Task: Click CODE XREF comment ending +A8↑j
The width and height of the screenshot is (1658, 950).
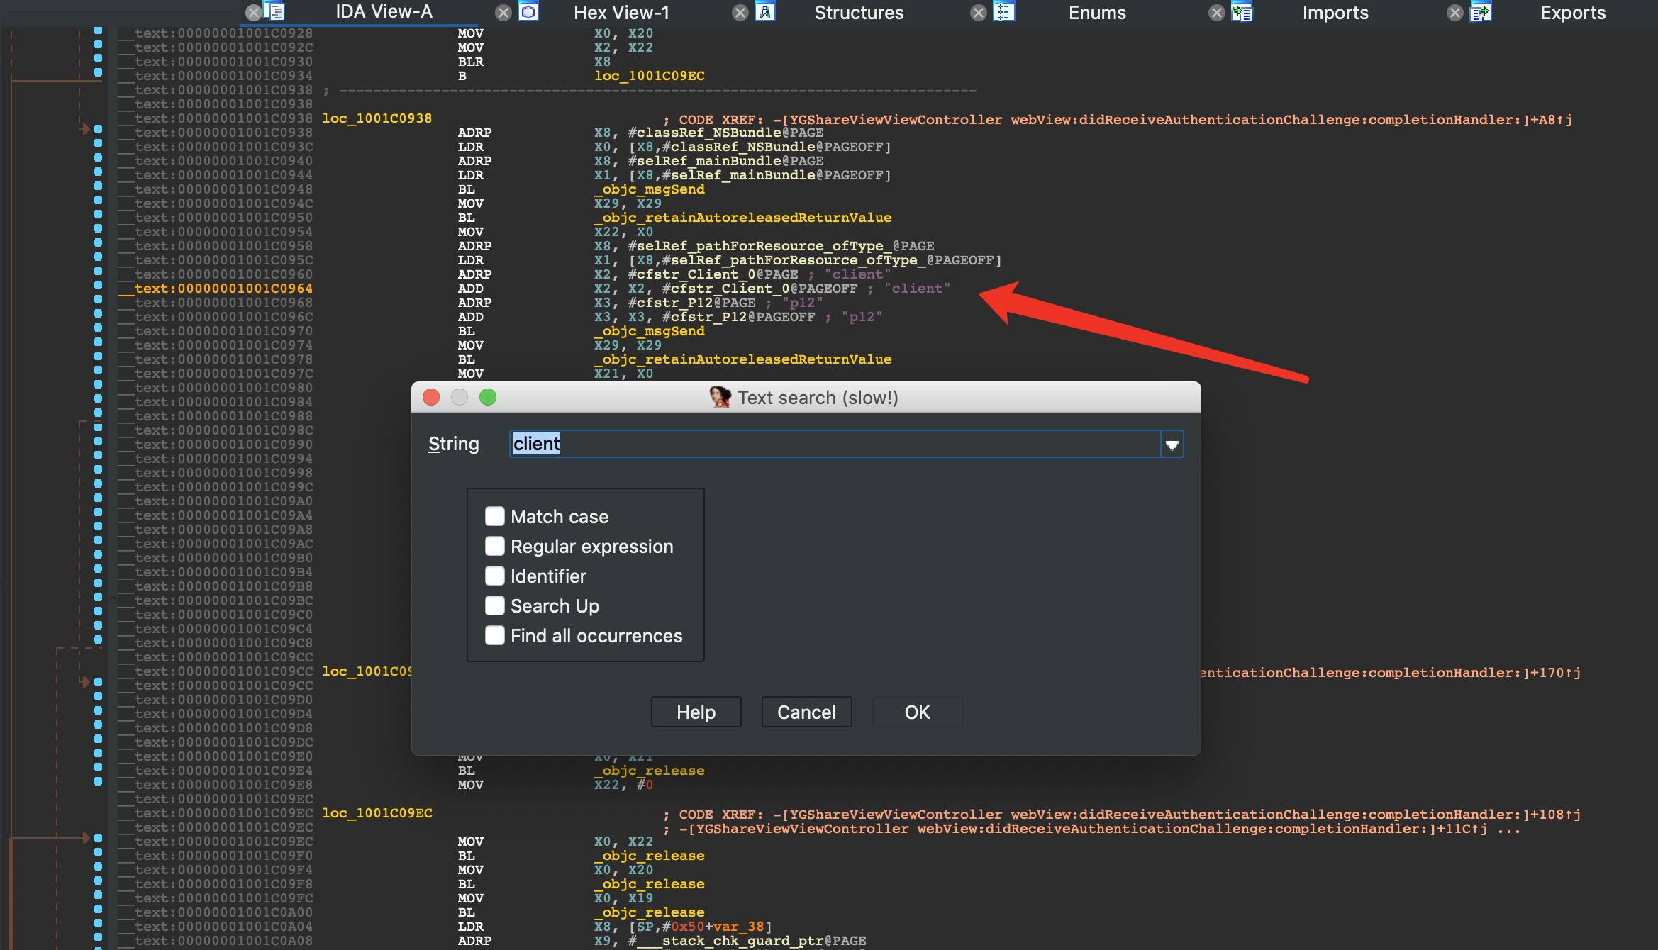Action: [x=1118, y=120]
